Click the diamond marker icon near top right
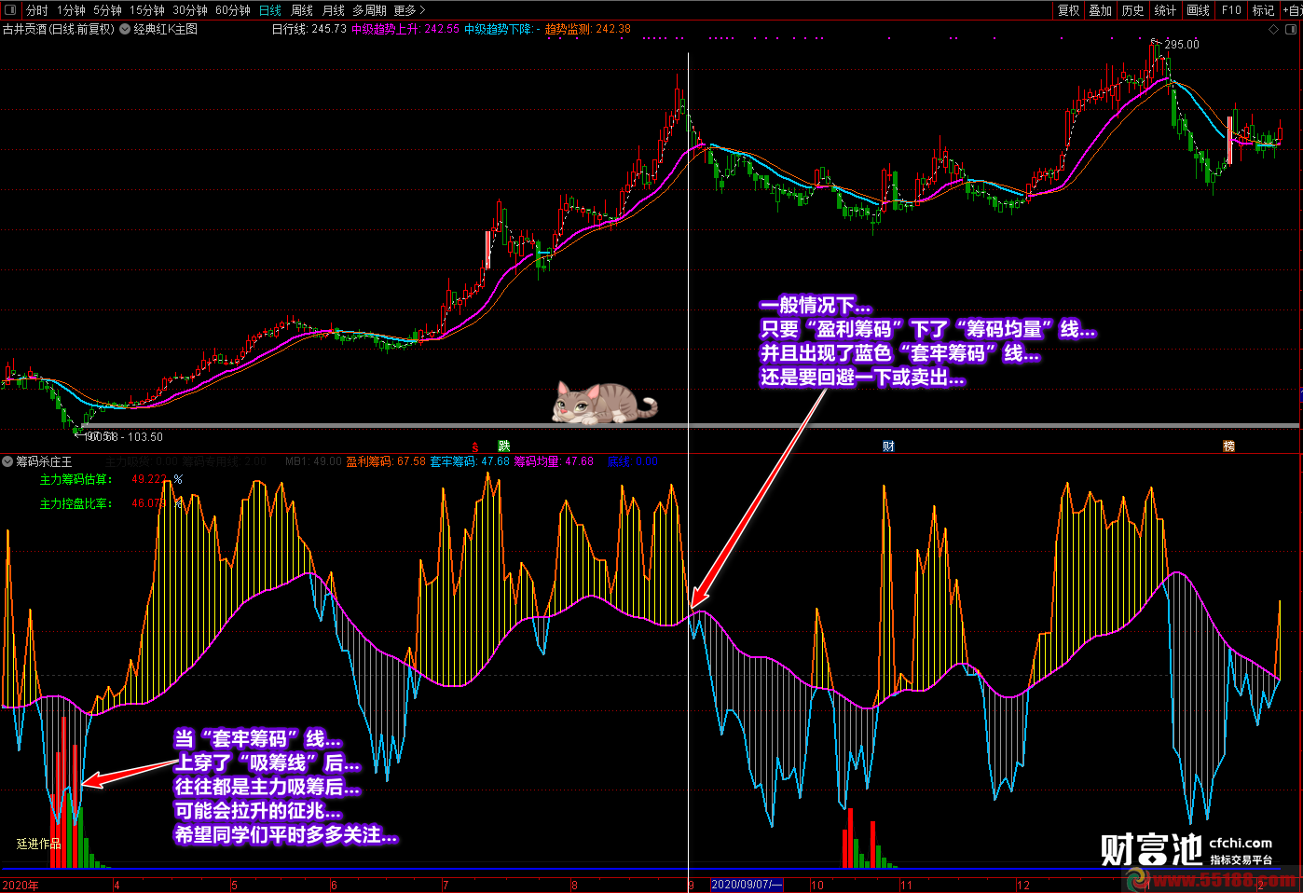The image size is (1303, 893). pyautogui.click(x=1274, y=29)
